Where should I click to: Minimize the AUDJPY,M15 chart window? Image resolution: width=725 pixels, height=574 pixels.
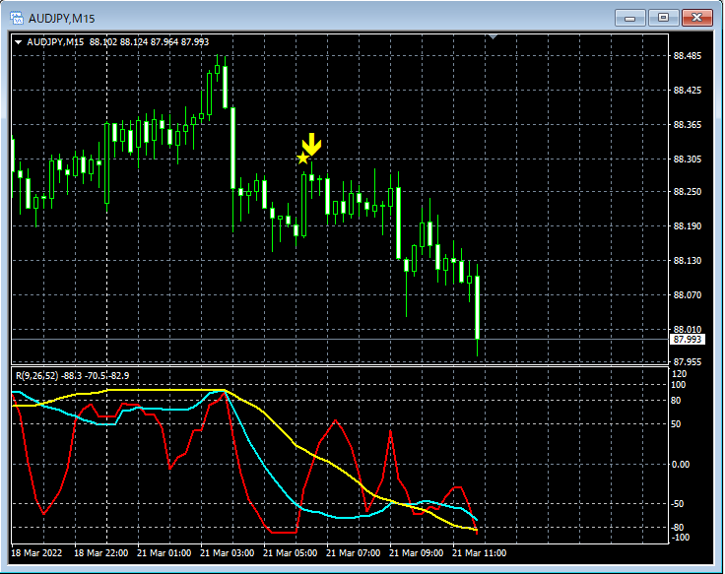pyautogui.click(x=629, y=18)
